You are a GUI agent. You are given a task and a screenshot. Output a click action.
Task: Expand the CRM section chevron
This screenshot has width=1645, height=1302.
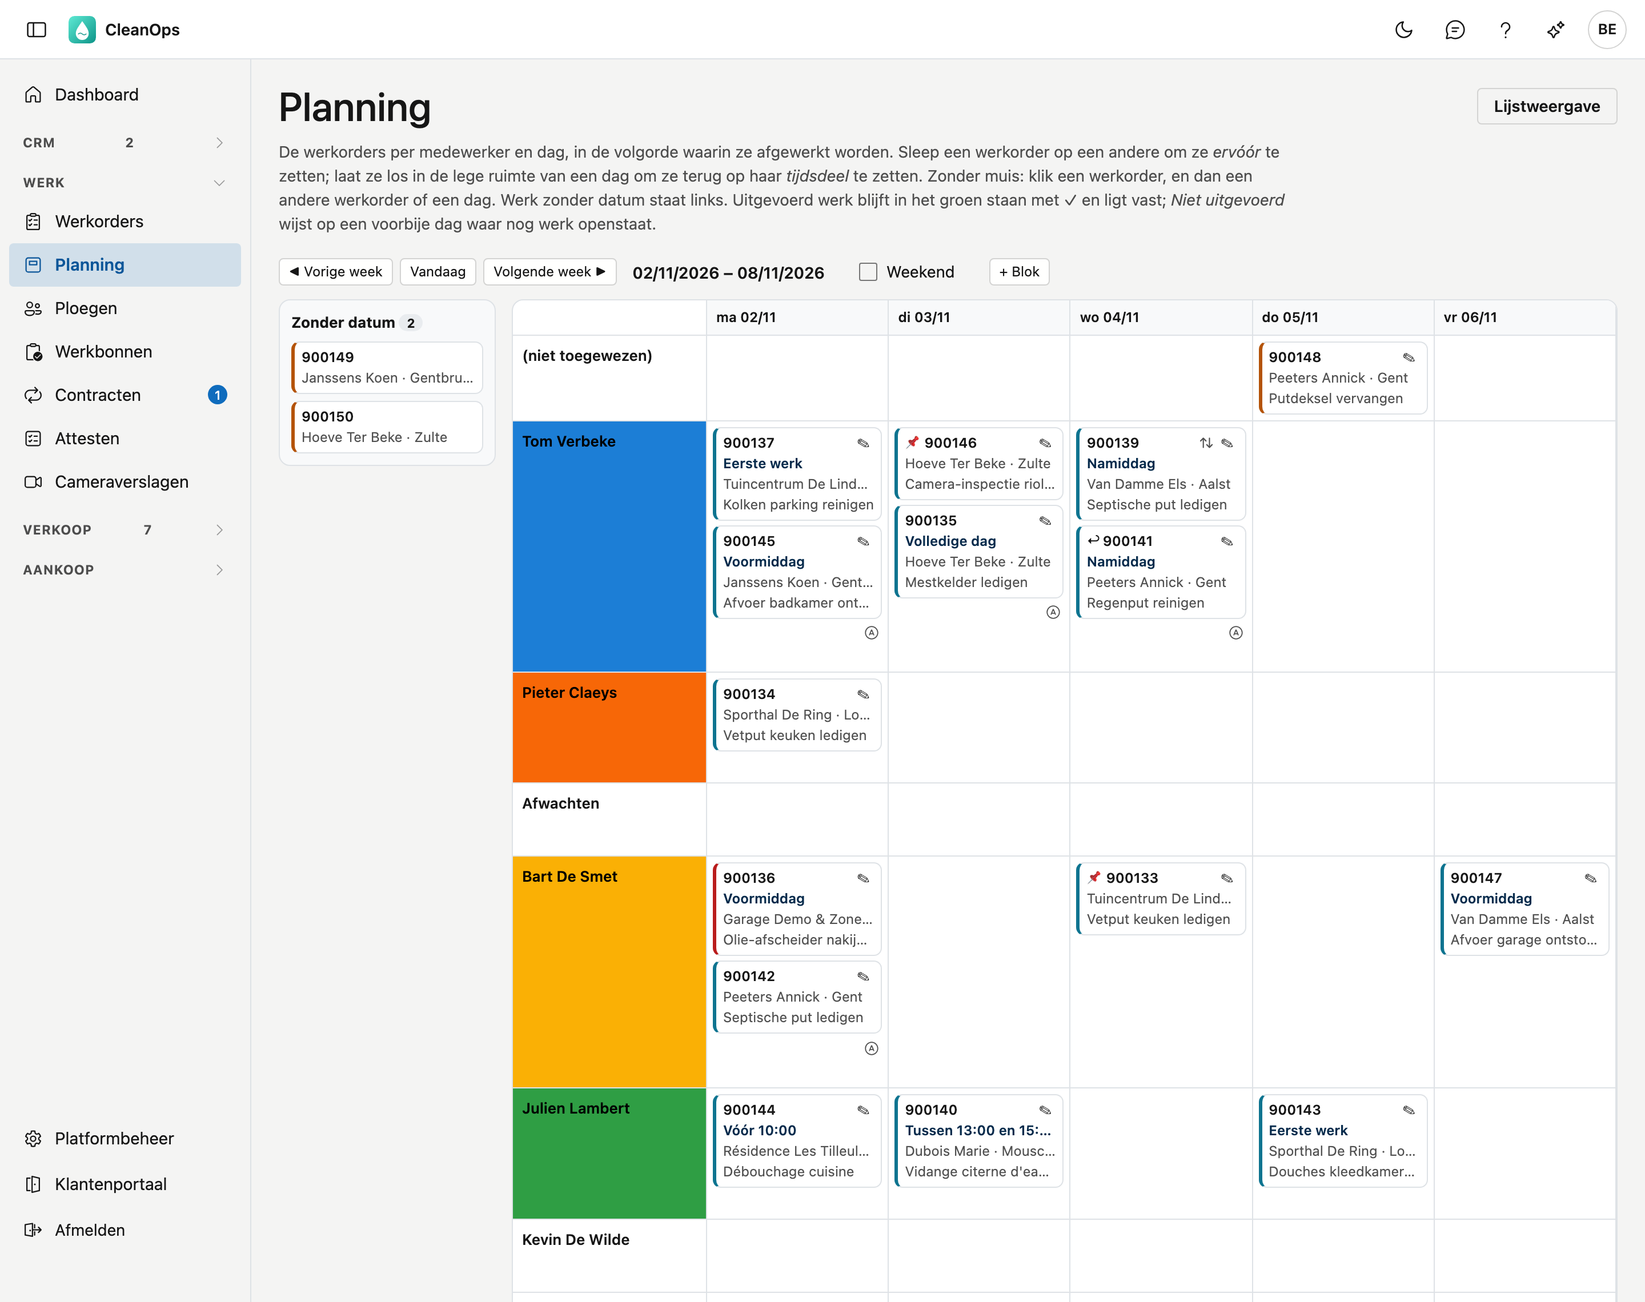219,143
